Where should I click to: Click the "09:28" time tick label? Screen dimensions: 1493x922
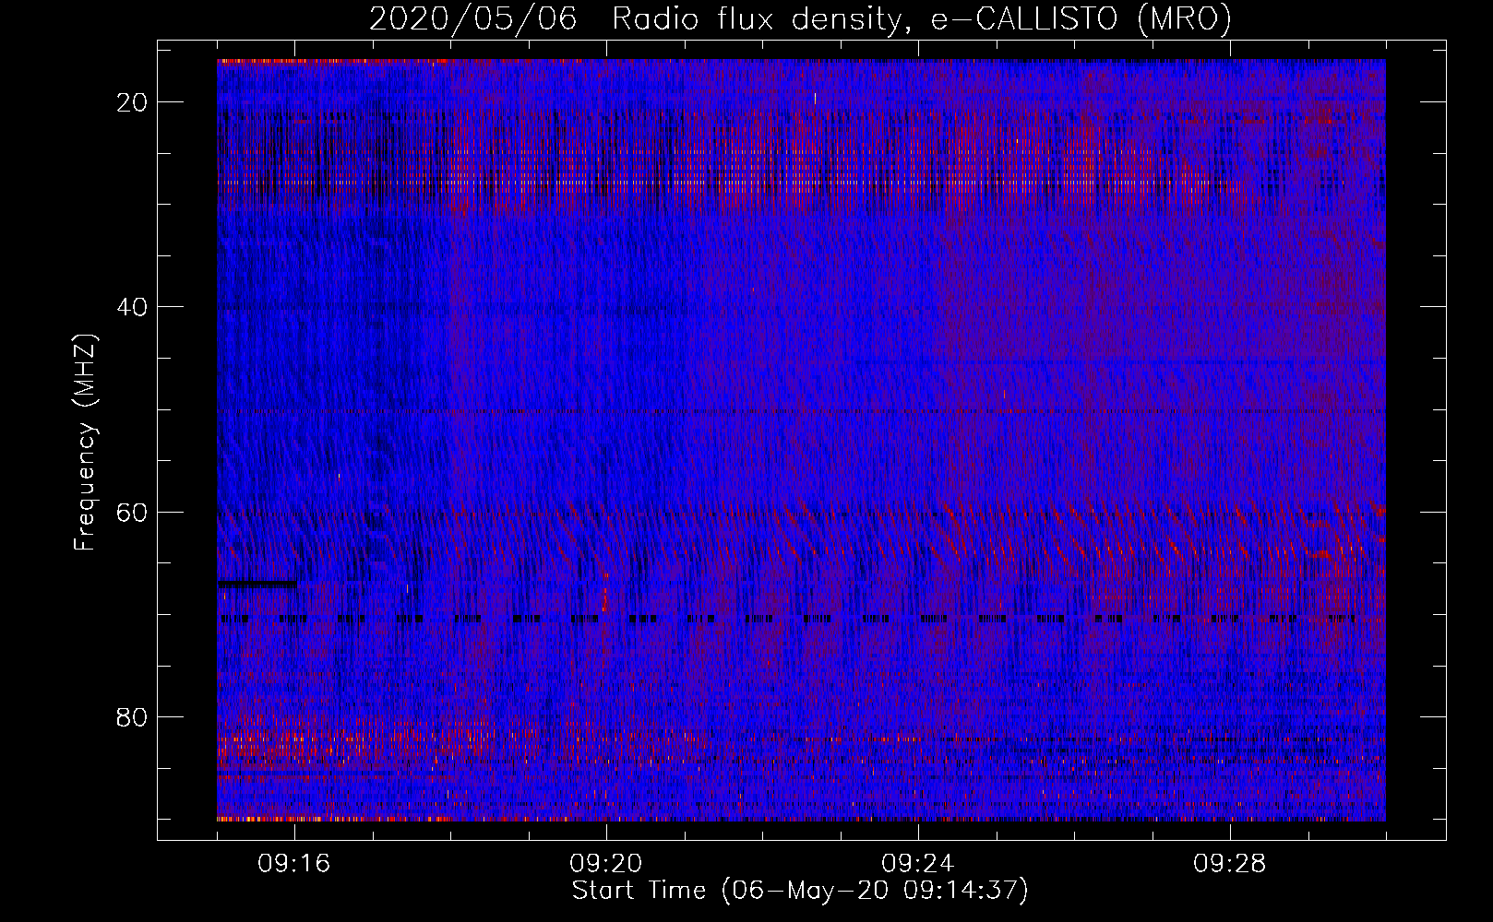pyautogui.click(x=1230, y=864)
